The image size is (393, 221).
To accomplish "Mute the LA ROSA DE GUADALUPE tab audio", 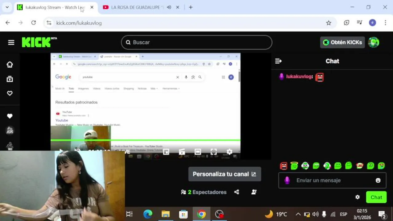I will click(x=169, y=7).
